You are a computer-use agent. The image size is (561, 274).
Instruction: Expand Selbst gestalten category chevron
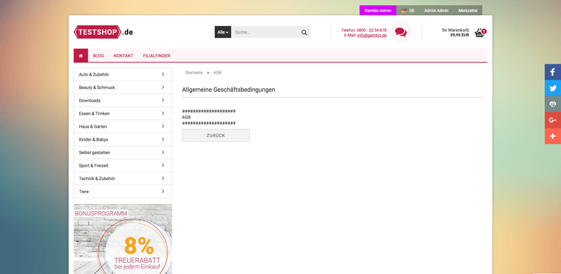[163, 152]
